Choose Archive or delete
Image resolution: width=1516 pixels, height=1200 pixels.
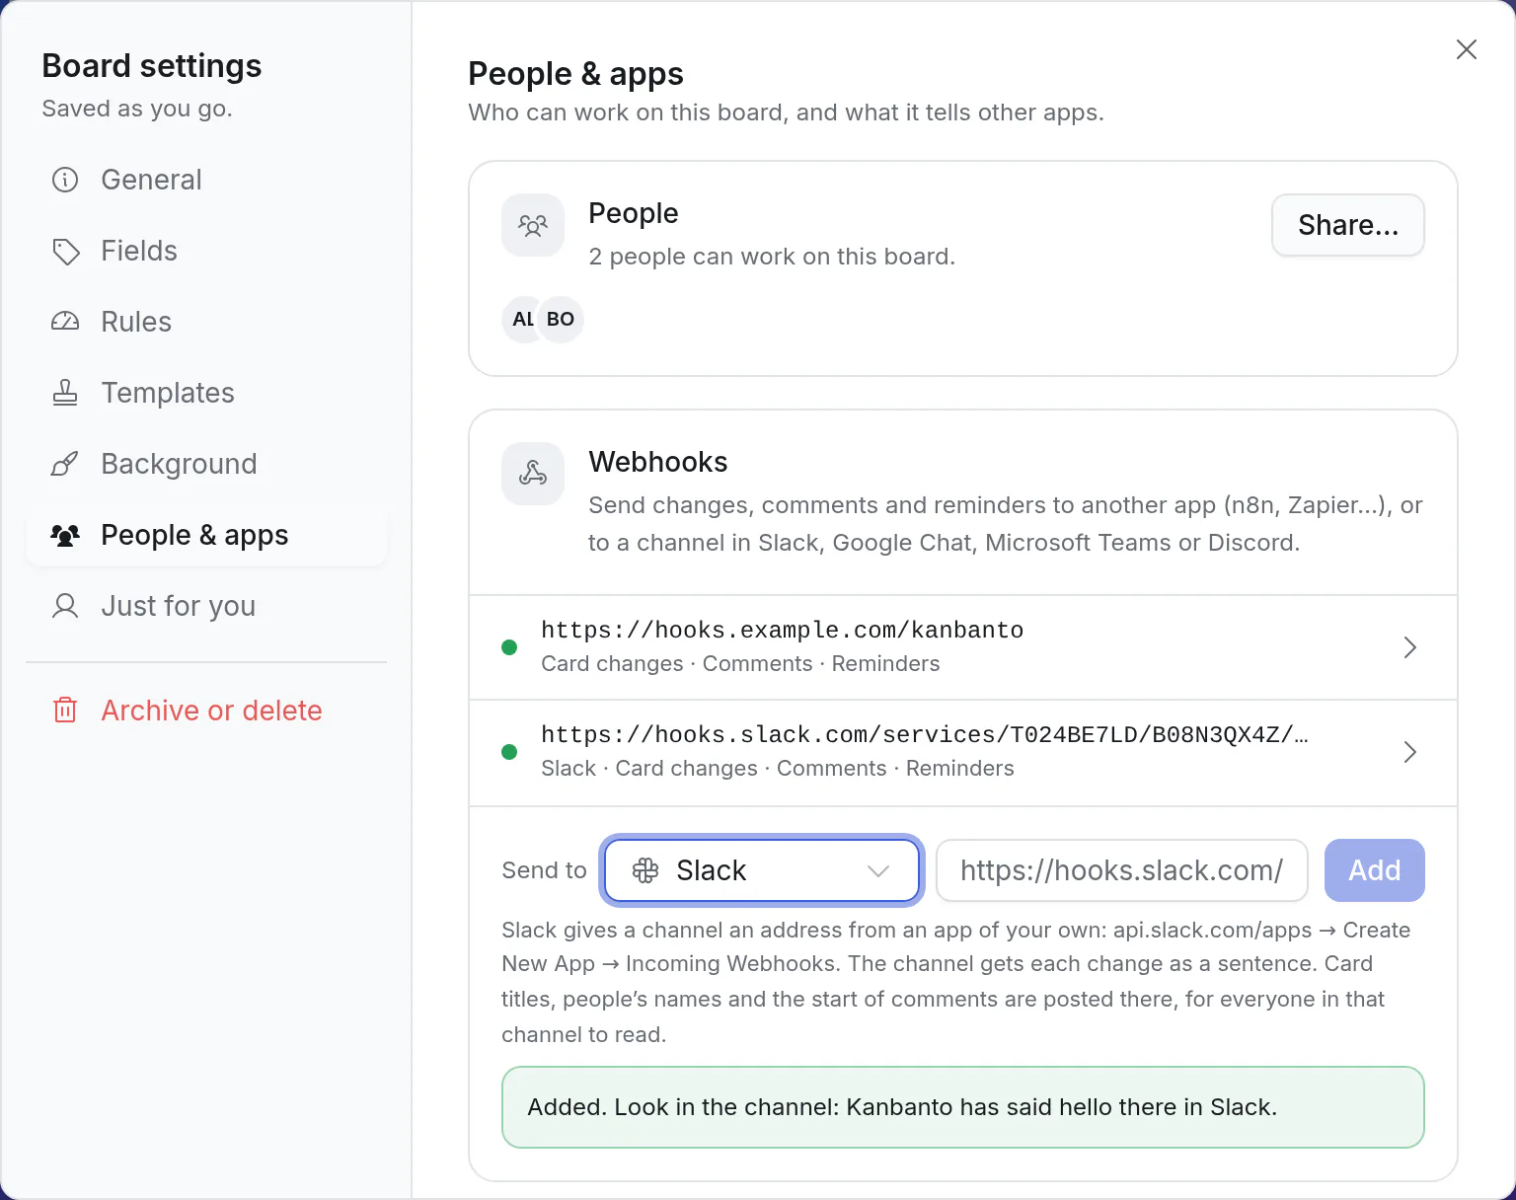tap(206, 711)
